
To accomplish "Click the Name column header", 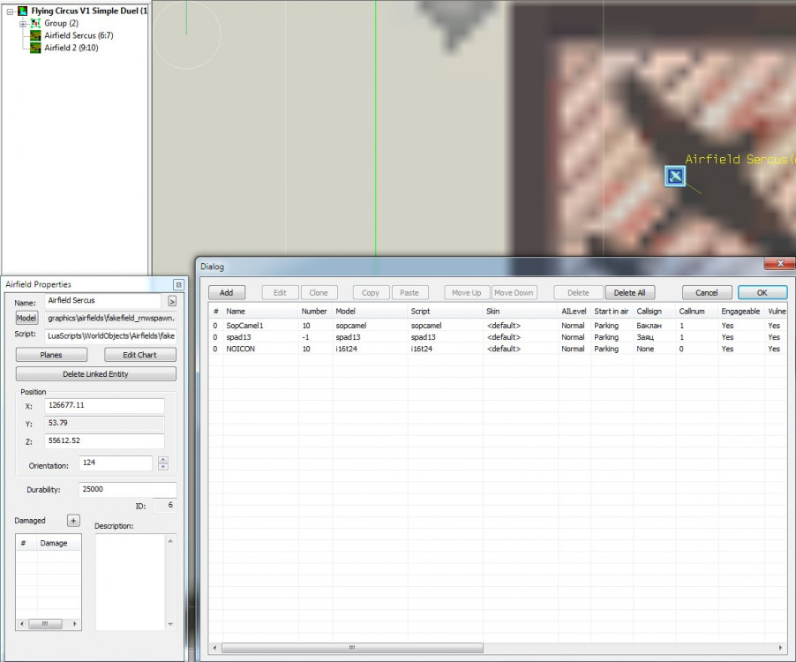I will coord(260,312).
